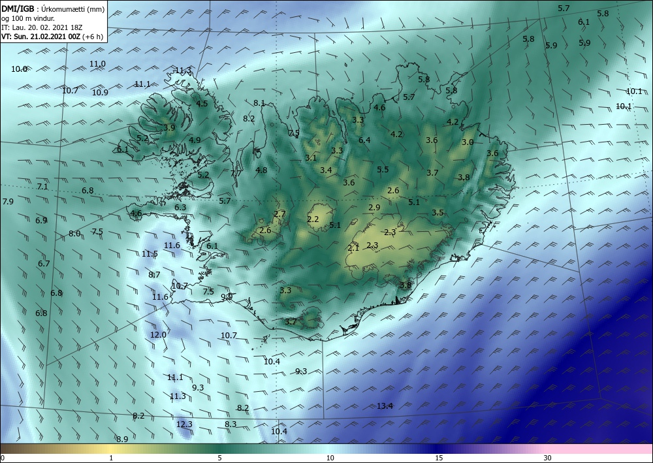Click the 8.9 value on the map

point(122,439)
